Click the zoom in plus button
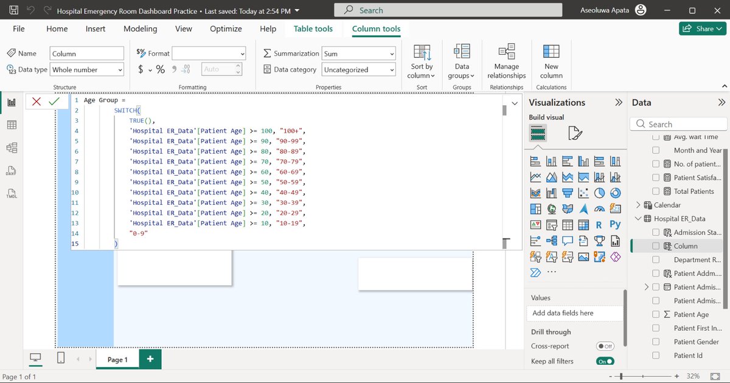Viewport: 730px width, 383px height. pyautogui.click(x=676, y=376)
